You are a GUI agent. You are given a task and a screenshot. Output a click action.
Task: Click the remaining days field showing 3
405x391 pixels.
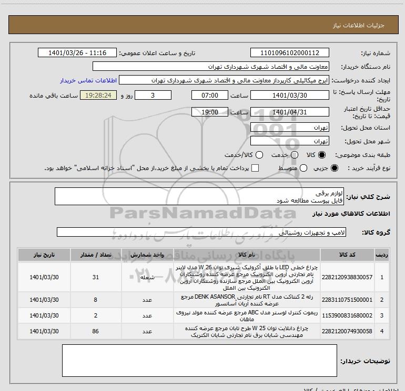click(x=153, y=96)
